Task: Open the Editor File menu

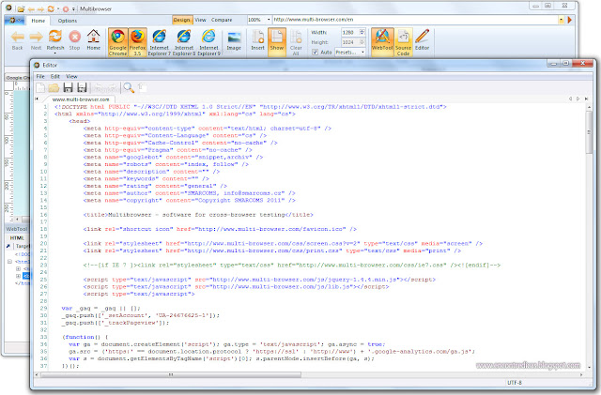Action: tap(40, 76)
